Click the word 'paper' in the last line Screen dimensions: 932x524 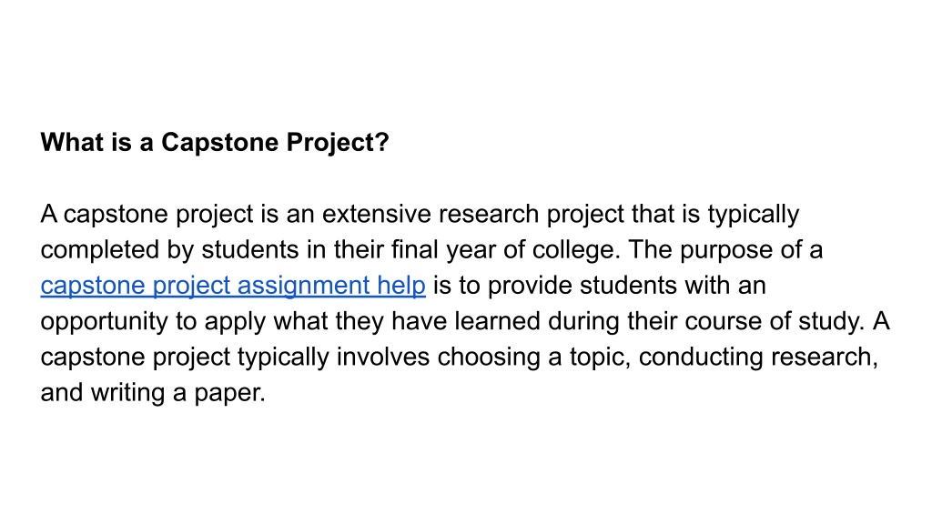click(x=229, y=394)
